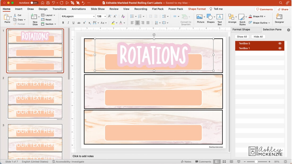
Task: Open the Shape Fill dropdown
Action: [x=259, y=16]
